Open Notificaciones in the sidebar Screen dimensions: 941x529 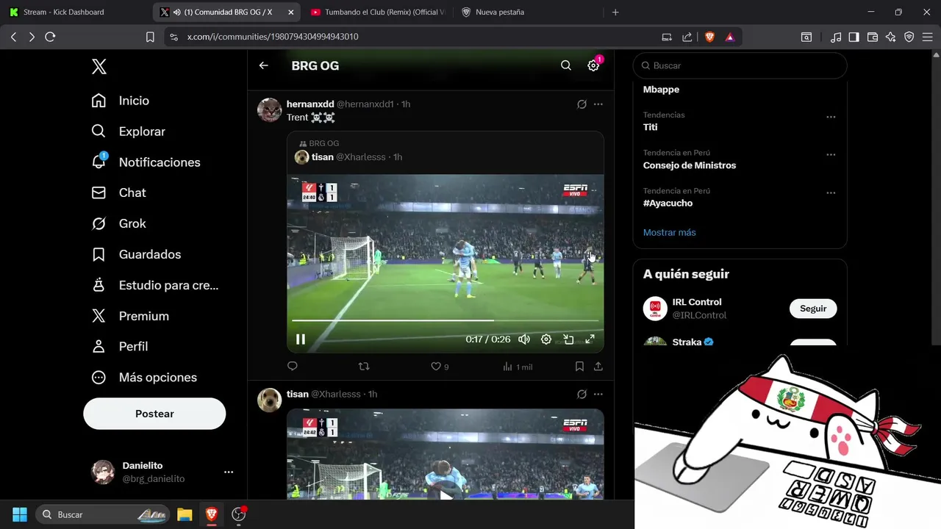pyautogui.click(x=146, y=162)
